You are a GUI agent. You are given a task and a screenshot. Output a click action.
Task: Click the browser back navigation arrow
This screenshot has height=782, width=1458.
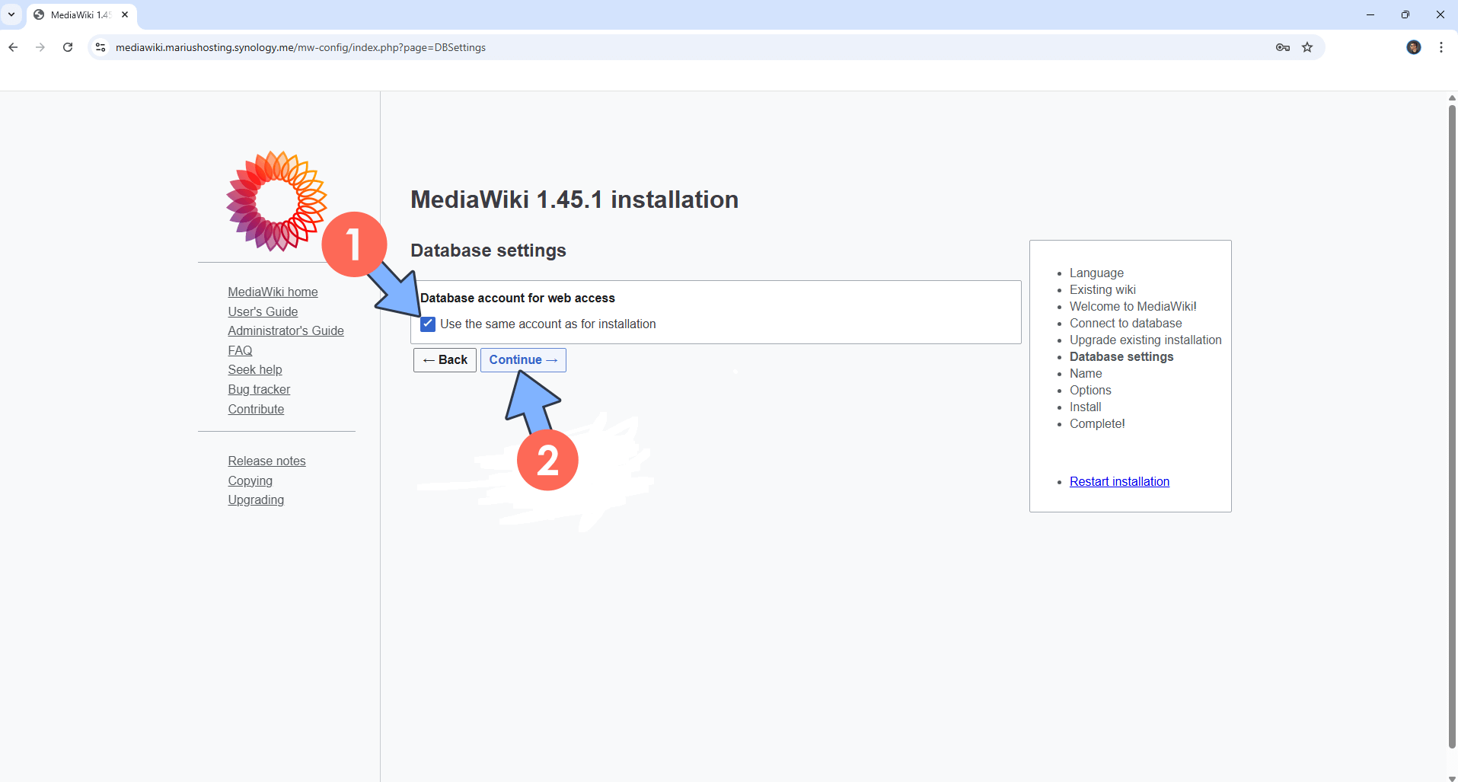click(13, 47)
